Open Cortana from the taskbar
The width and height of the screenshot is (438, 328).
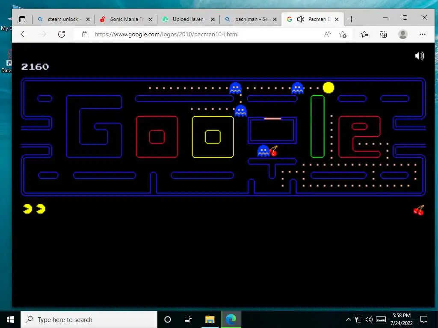[x=168, y=319]
